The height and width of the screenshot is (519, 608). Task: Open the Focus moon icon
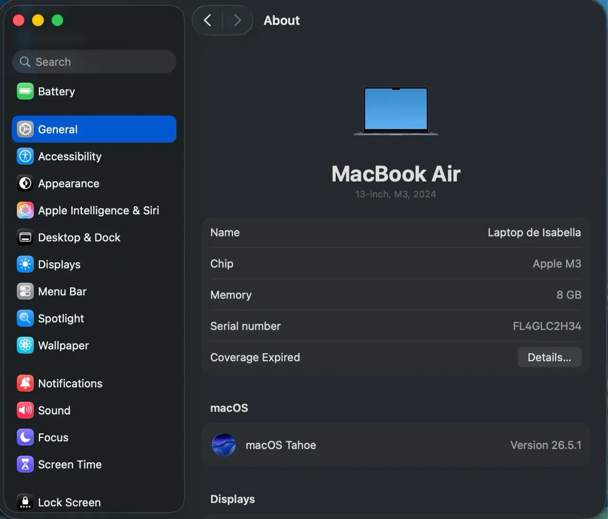click(25, 437)
